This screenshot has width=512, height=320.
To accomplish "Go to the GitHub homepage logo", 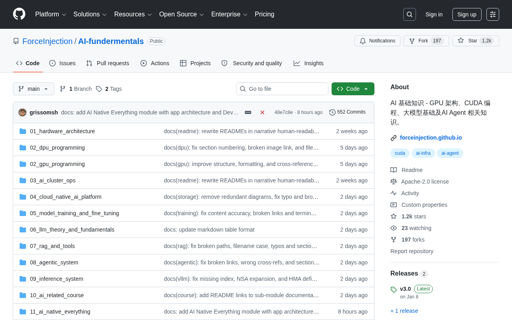I will 19,14.
